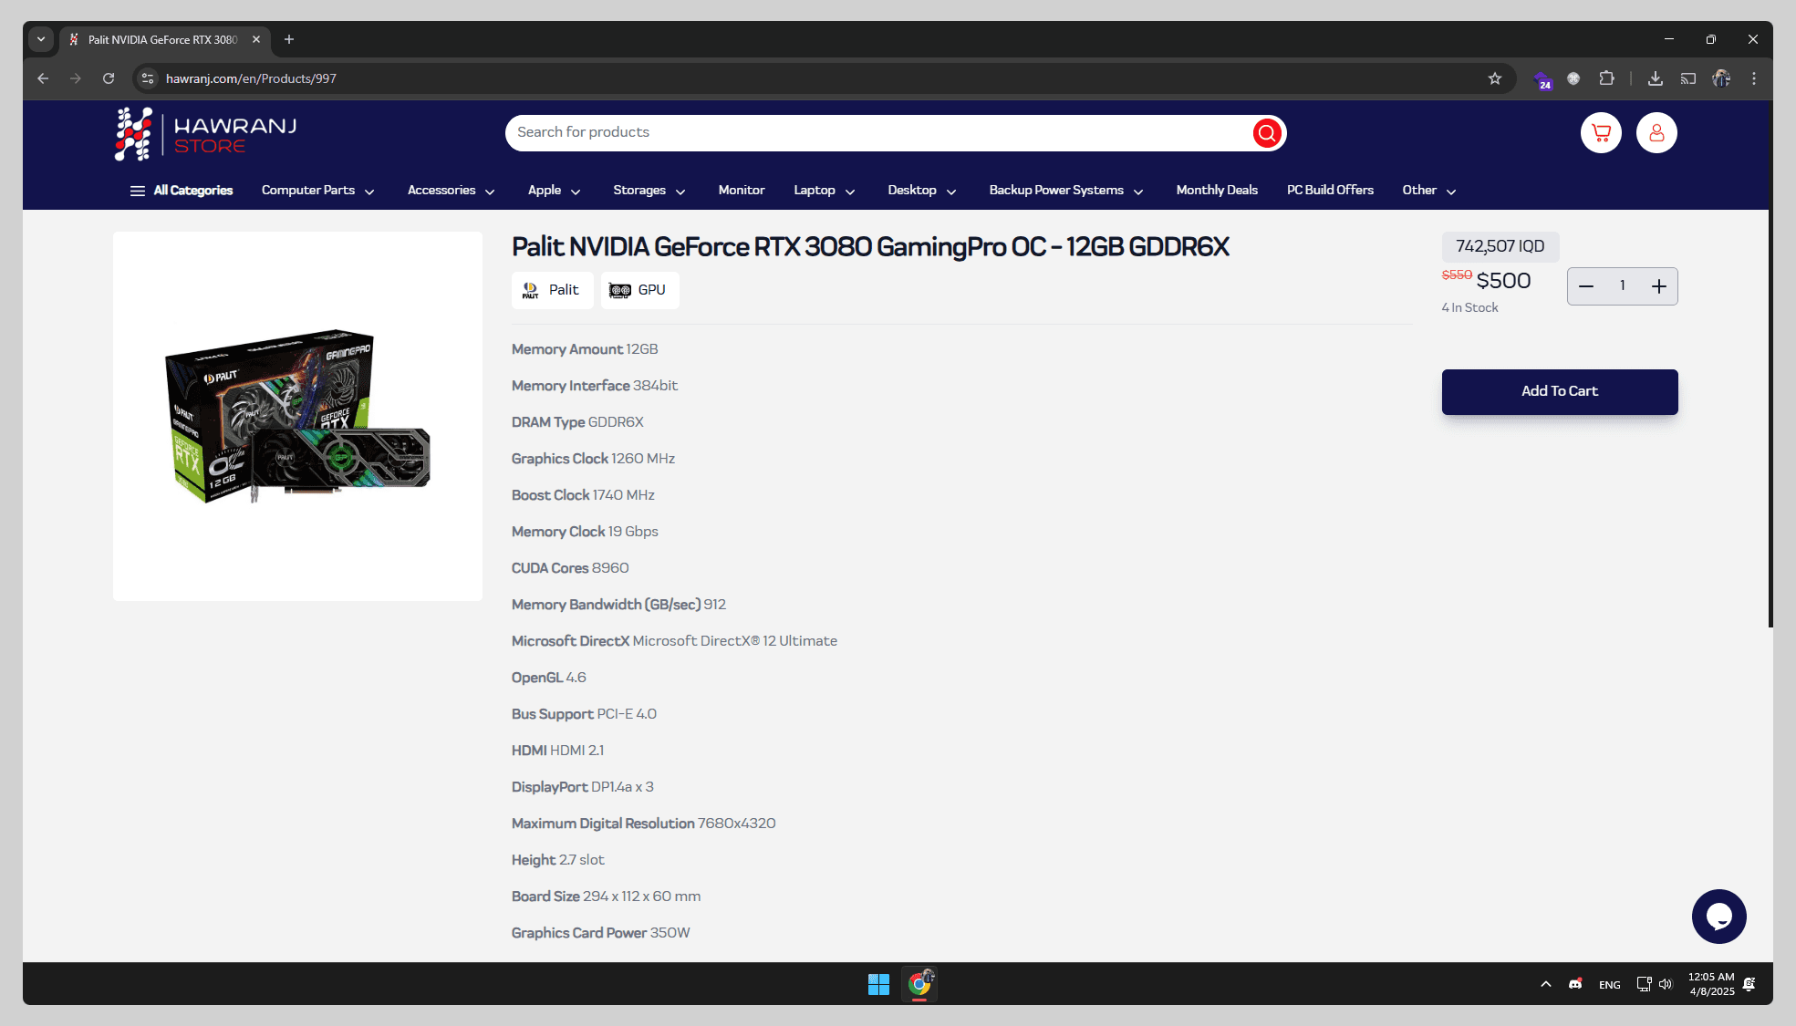Open the tab search dropdown arrow
Viewport: 1796px width, 1026px height.
click(41, 39)
